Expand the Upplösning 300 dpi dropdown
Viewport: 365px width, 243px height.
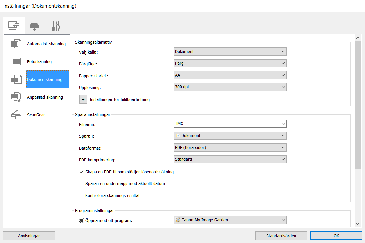[230, 87]
